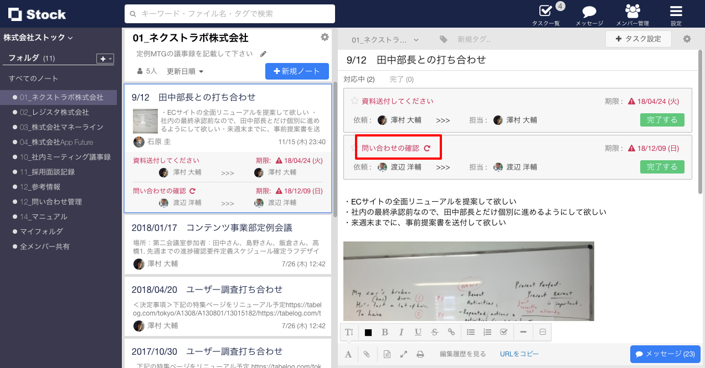Attach a file using the paperclip icon
The image size is (705, 368).
pos(366,354)
